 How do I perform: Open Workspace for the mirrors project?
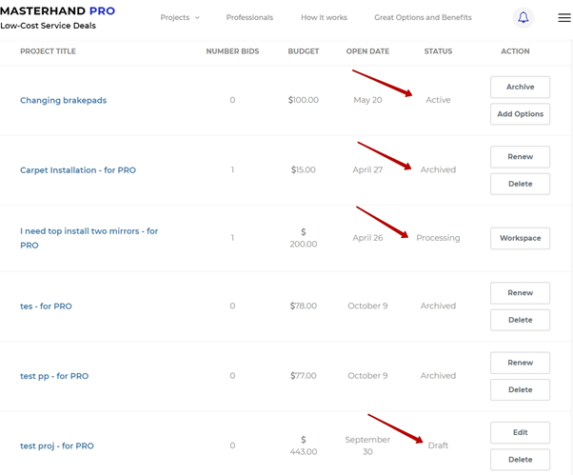point(520,238)
